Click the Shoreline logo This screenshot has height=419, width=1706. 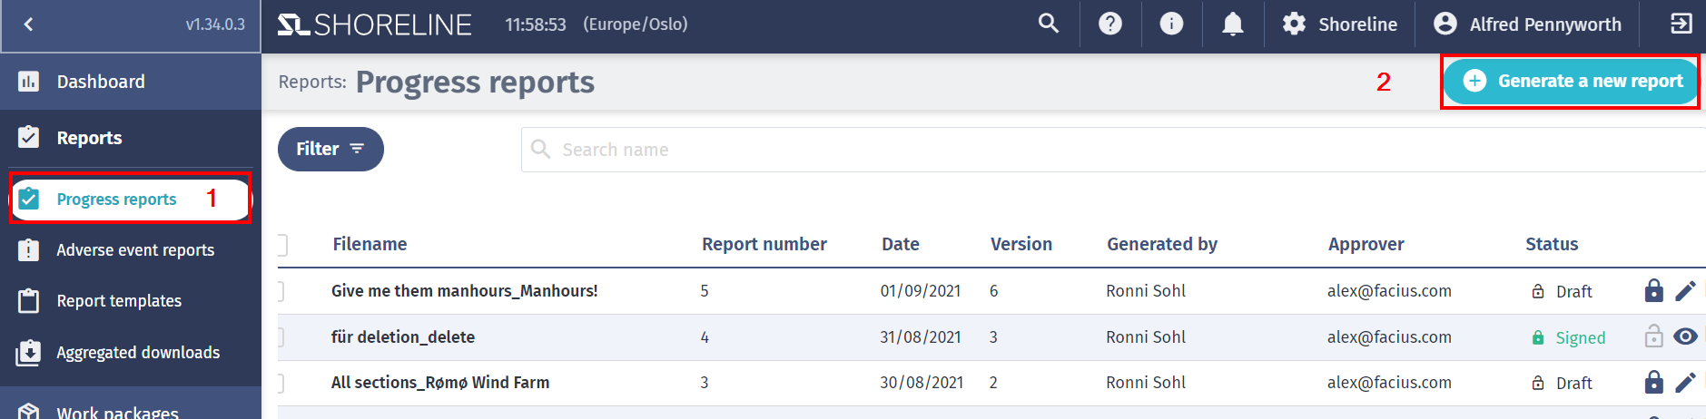pos(375,24)
